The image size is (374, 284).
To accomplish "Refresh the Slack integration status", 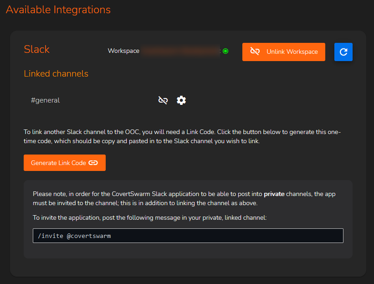I will (x=343, y=52).
